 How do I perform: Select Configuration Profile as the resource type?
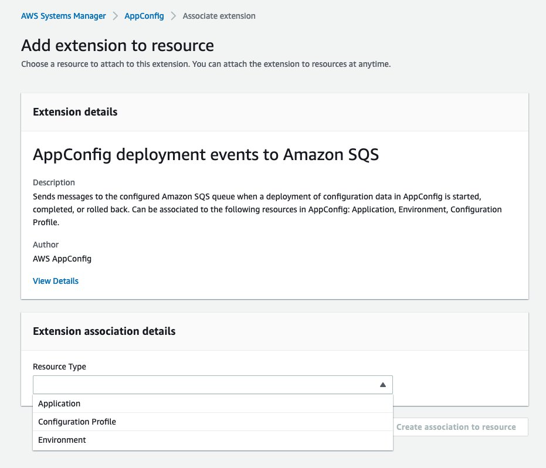tap(77, 422)
